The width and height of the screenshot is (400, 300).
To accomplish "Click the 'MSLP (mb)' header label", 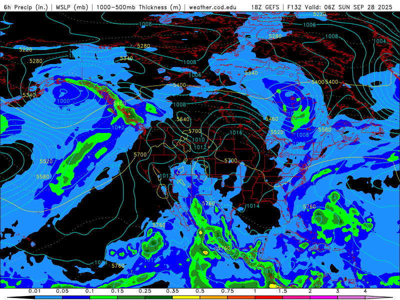I will (x=72, y=7).
